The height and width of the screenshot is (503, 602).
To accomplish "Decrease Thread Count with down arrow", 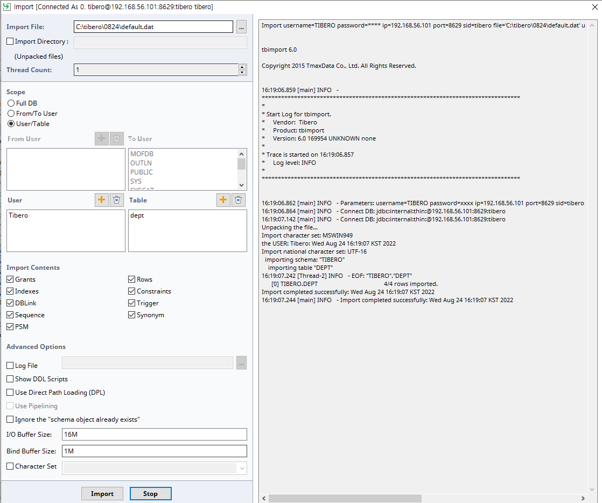I will [x=242, y=73].
